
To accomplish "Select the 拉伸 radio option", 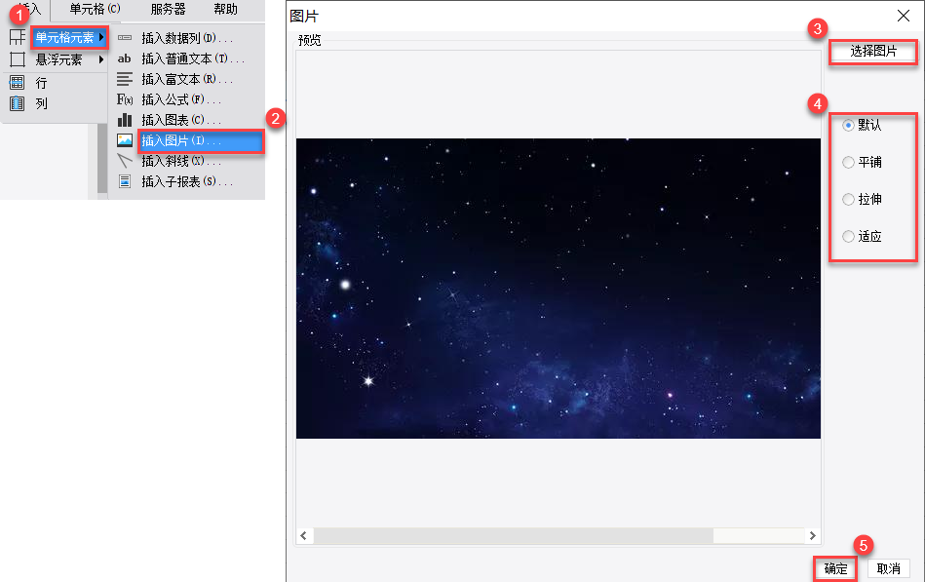I will [848, 200].
